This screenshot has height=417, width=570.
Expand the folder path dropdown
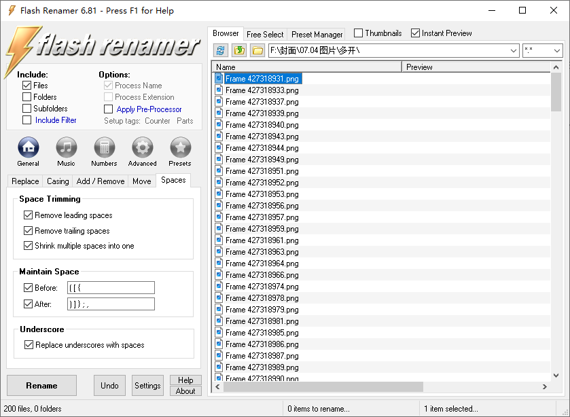pyautogui.click(x=513, y=51)
